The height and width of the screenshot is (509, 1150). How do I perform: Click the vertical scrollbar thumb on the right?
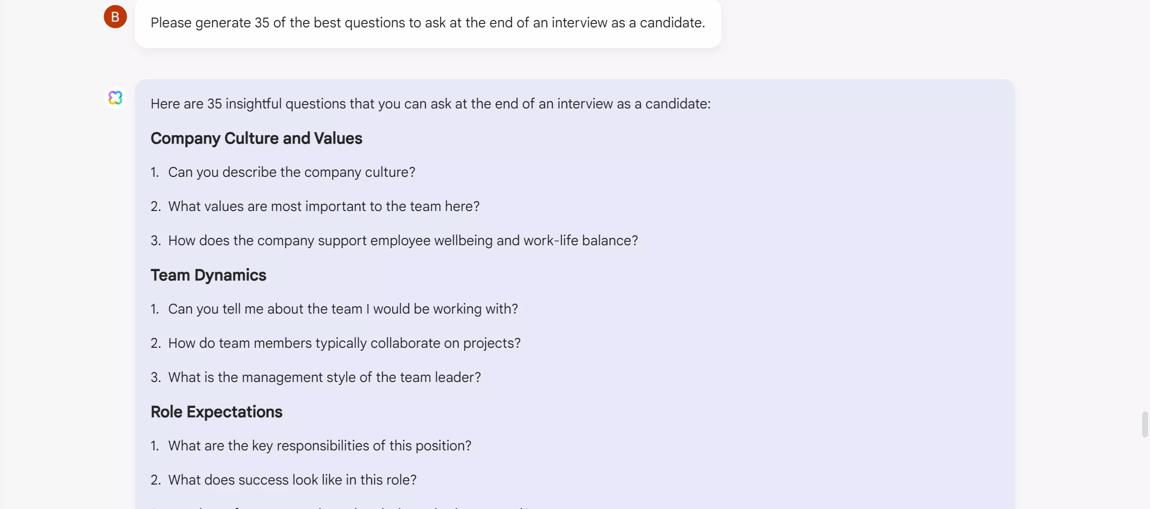pyautogui.click(x=1144, y=424)
